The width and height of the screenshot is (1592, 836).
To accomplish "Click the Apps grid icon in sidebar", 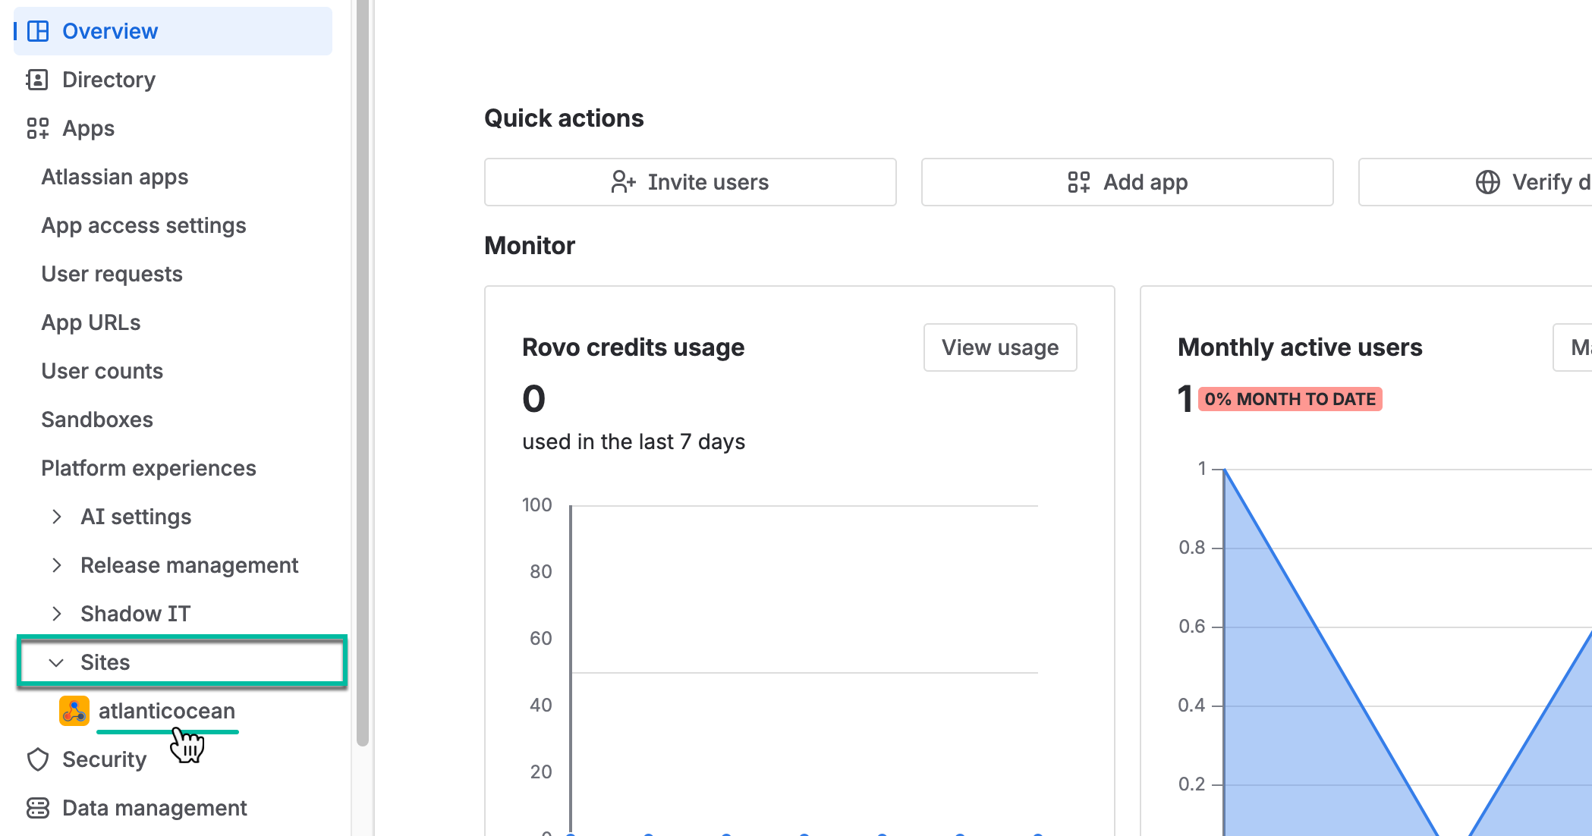I will click(39, 127).
